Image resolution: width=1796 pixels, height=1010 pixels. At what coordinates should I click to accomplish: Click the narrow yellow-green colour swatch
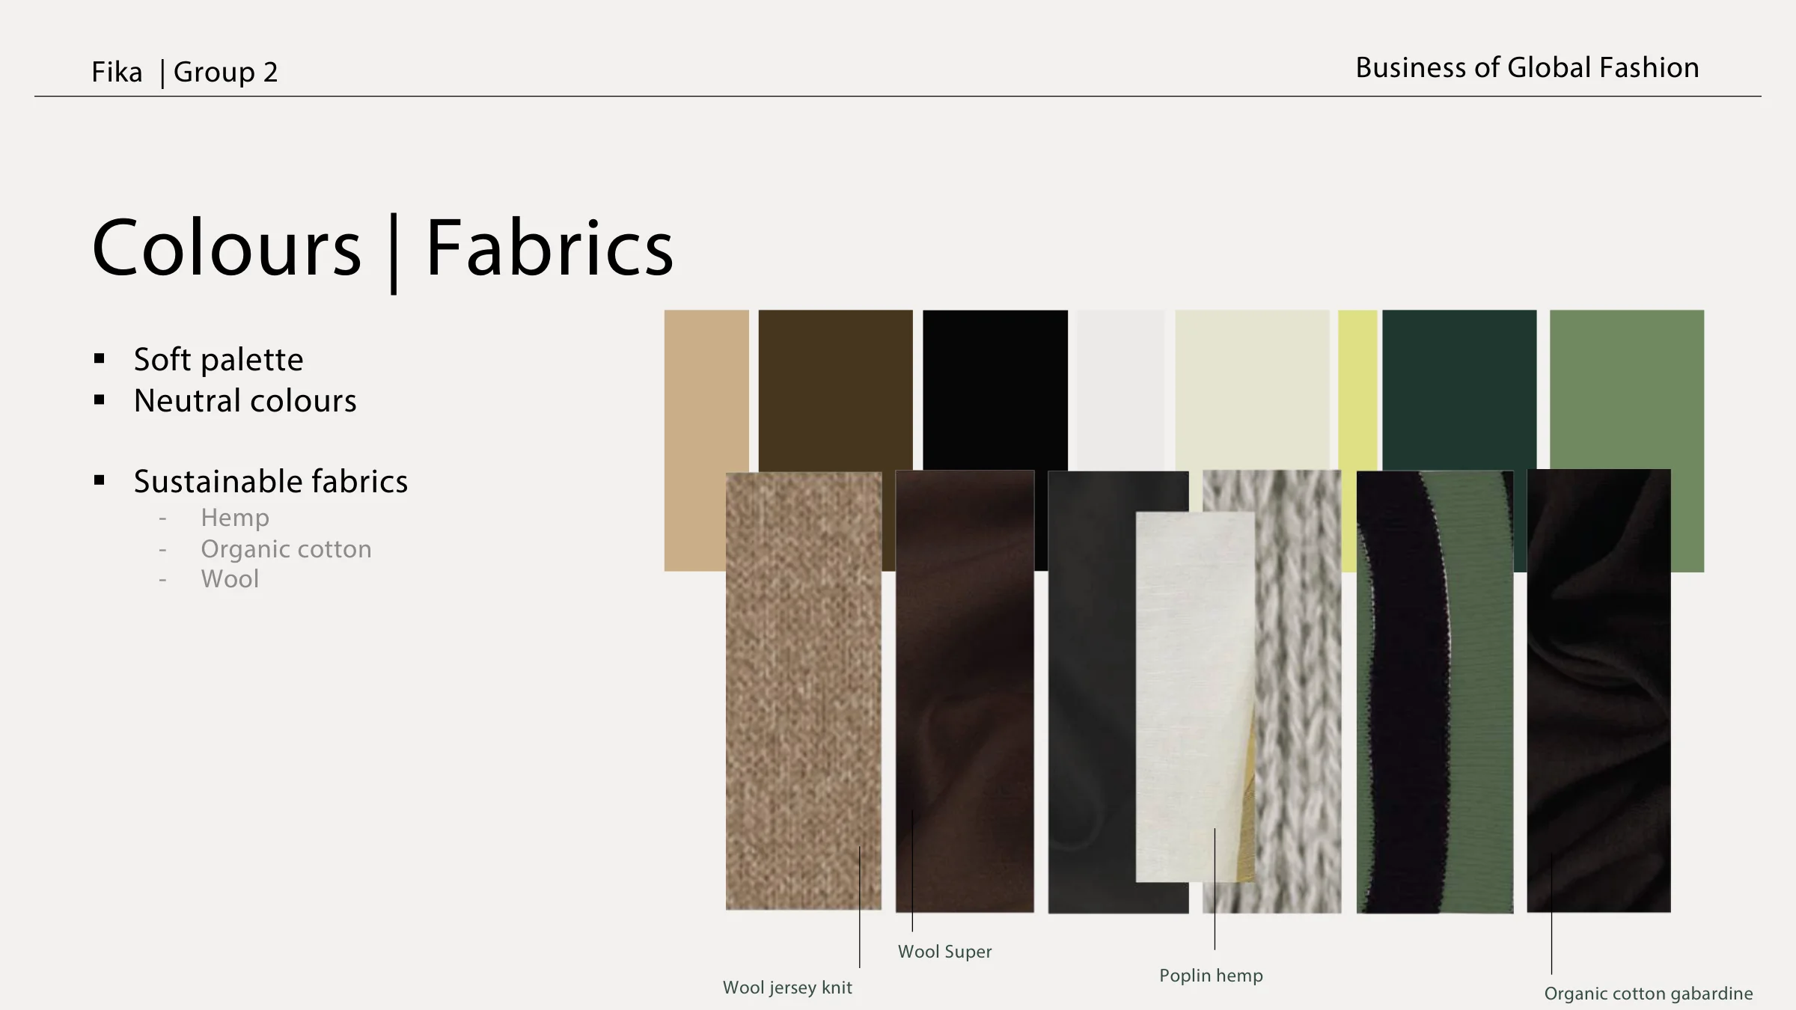1357,389
